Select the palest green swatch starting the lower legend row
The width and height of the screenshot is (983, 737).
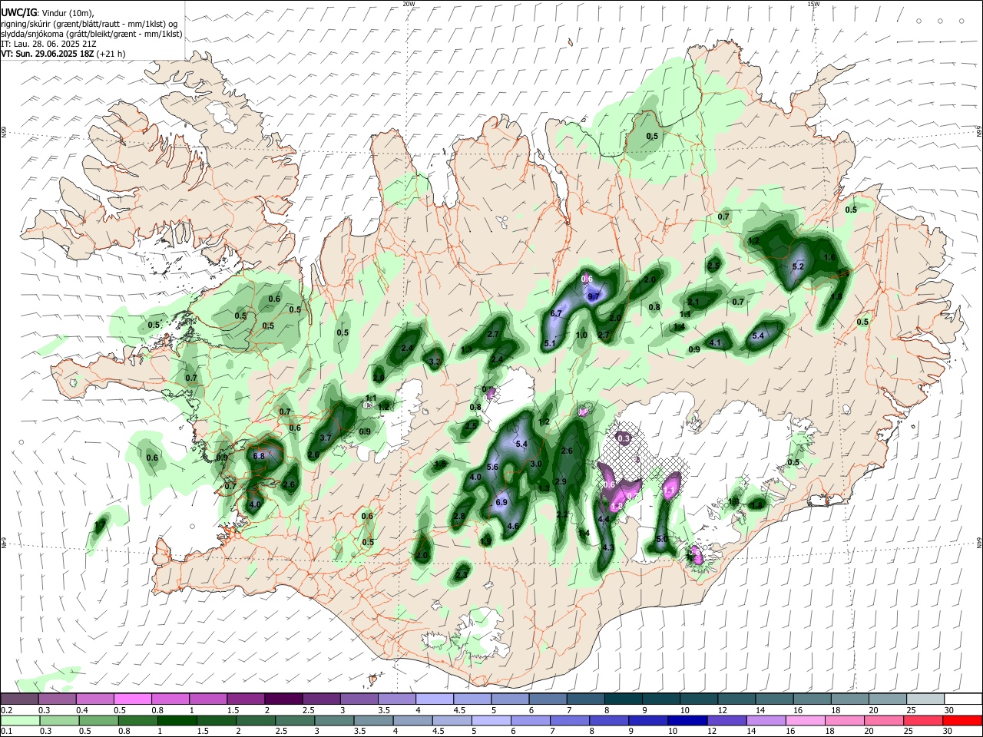coord(19,722)
